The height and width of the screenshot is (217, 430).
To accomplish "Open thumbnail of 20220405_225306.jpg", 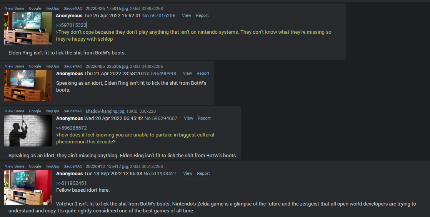I will [28, 85].
